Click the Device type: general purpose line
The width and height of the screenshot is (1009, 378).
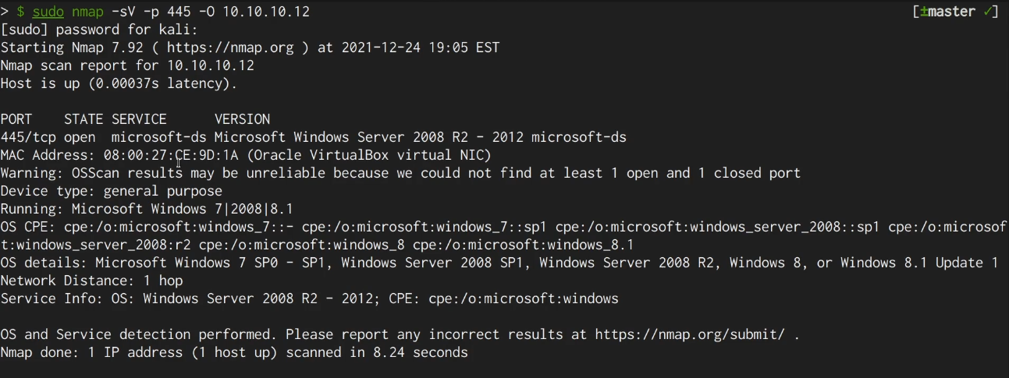(x=111, y=191)
